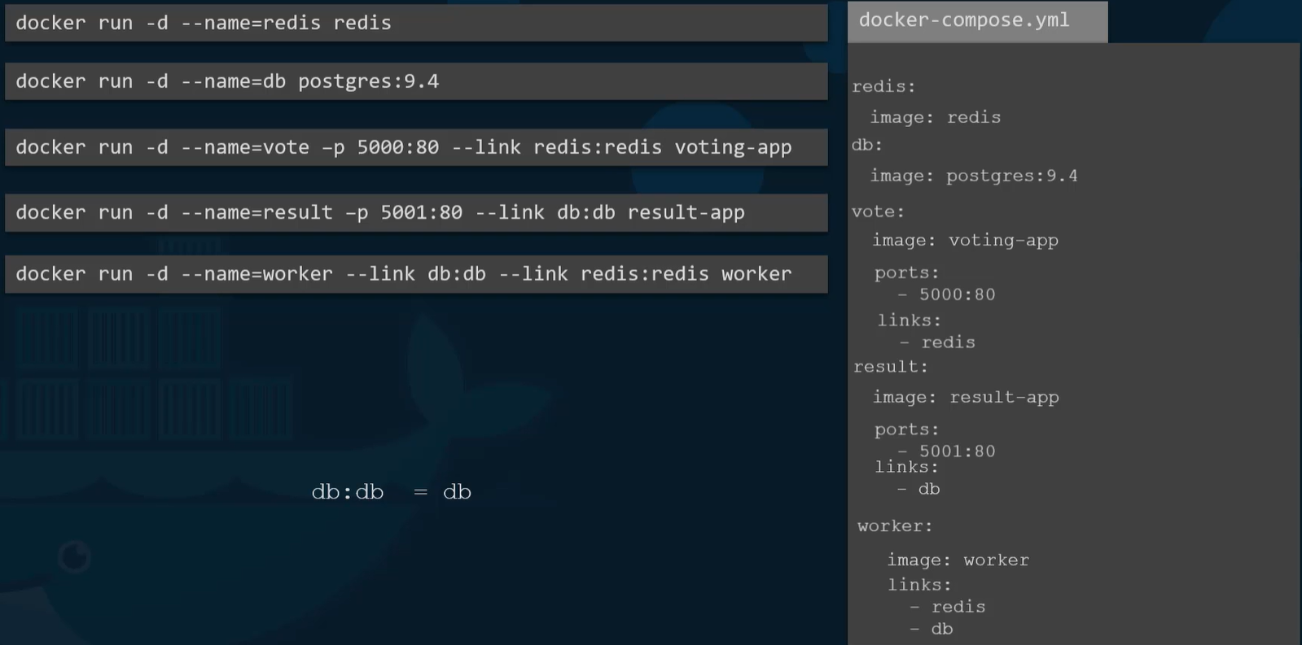Select the 'image: worker' line
Screen dimensions: 1302x645
pos(958,560)
